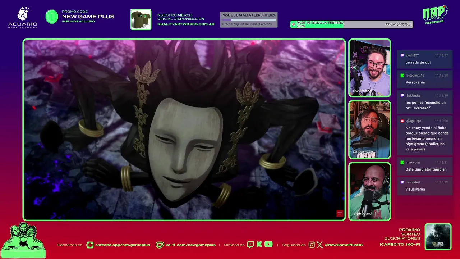The width and height of the screenshot is (460, 259).
Task: Click the Kick icon beside Estebang_16
Action: (402, 76)
